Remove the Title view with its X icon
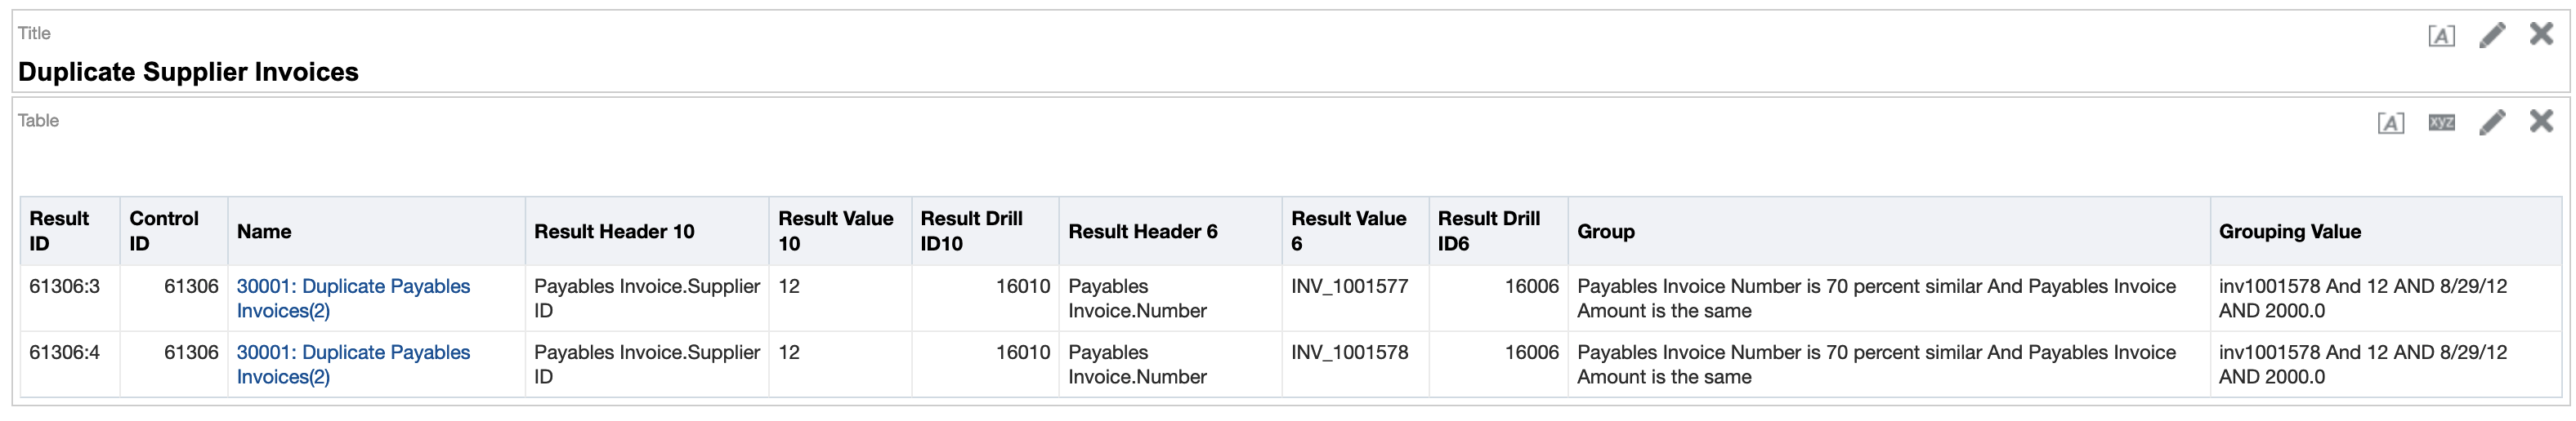This screenshot has width=2576, height=421. [x=2541, y=35]
